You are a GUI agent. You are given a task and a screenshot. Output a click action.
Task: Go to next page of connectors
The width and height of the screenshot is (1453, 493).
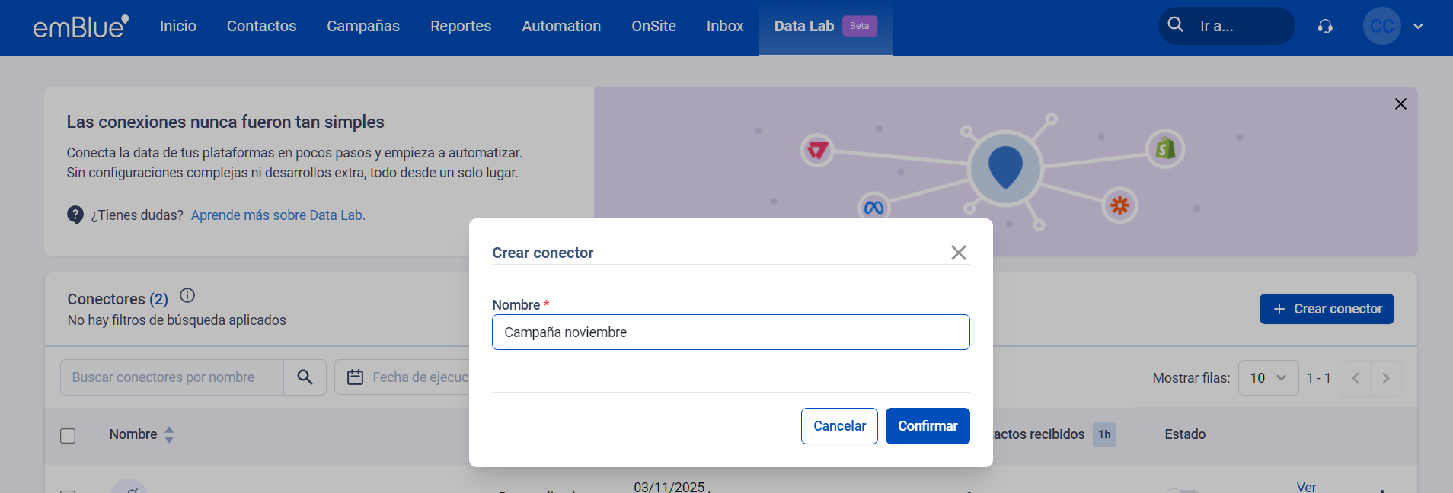[x=1385, y=378]
